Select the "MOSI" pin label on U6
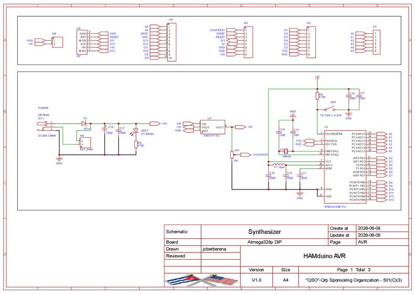Image resolution: width=415 pixels, height=294 pixels. [82, 41]
